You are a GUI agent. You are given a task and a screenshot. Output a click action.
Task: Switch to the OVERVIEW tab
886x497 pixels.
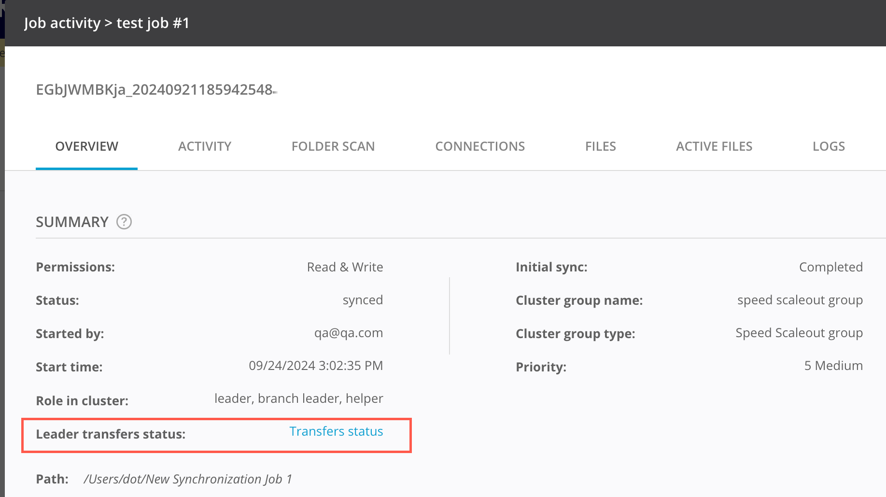click(x=86, y=146)
